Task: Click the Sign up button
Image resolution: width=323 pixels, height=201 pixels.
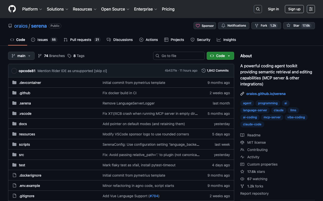Action: pos(294,9)
